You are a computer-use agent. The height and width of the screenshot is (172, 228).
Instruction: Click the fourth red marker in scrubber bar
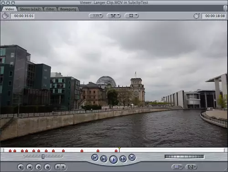[26, 151]
